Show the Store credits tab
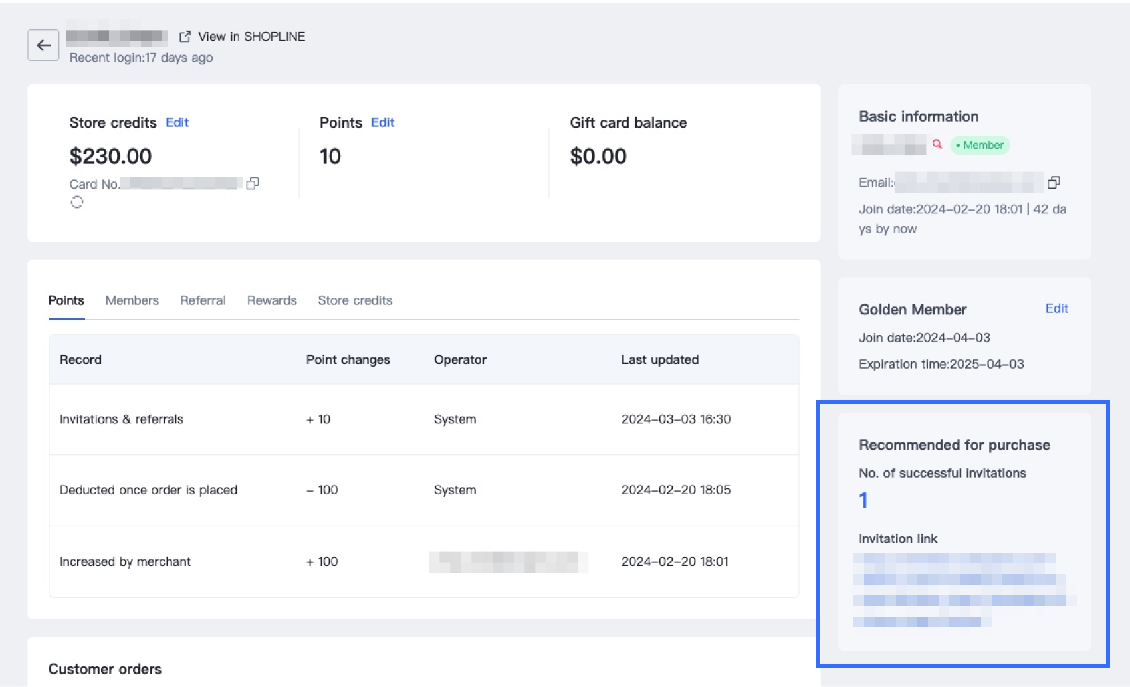Image resolution: width=1130 pixels, height=687 pixels. 355,300
